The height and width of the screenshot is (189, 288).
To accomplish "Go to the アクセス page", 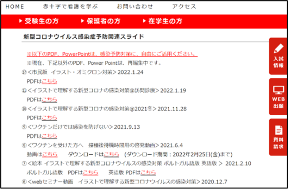I will tap(184, 7).
